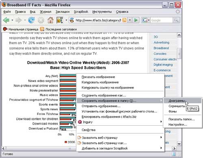Go to the Home page icon
The width and height of the screenshot is (203, 158).
pyautogui.click(x=50, y=20)
